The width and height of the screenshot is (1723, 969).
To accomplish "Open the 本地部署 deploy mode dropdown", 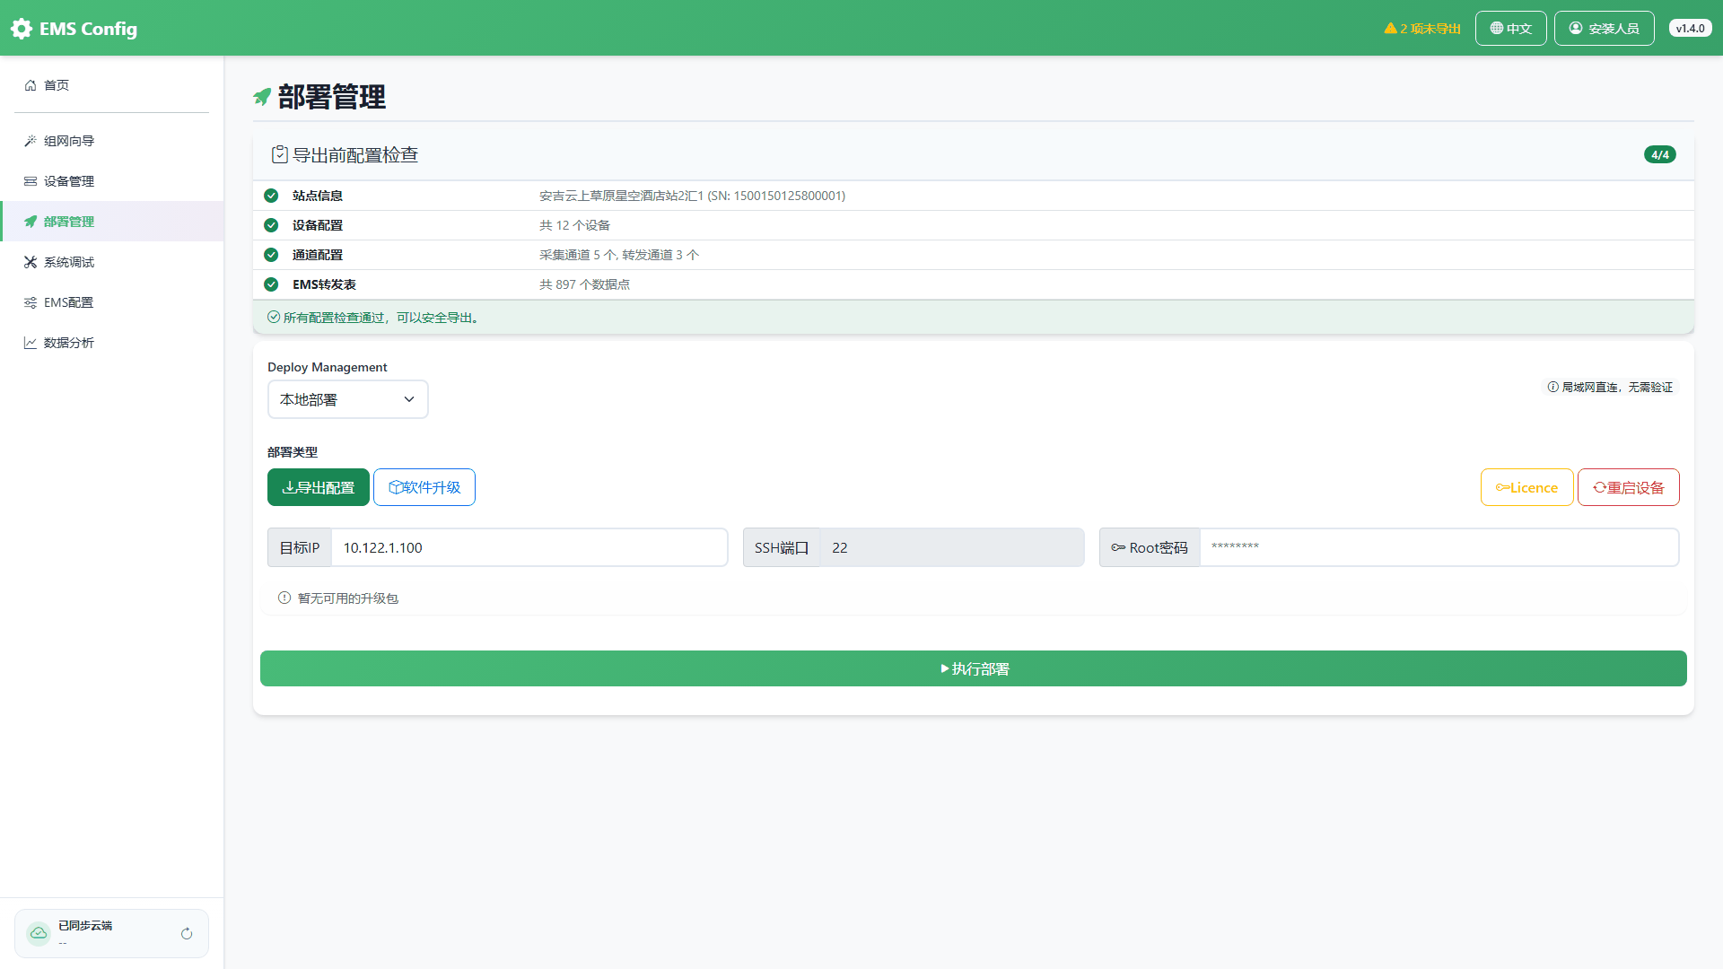I will click(x=348, y=399).
